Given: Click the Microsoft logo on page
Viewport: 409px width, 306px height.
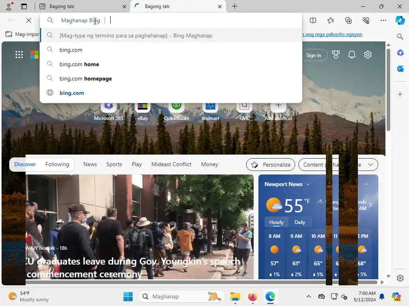Looking at the screenshot, I should click(34, 55).
